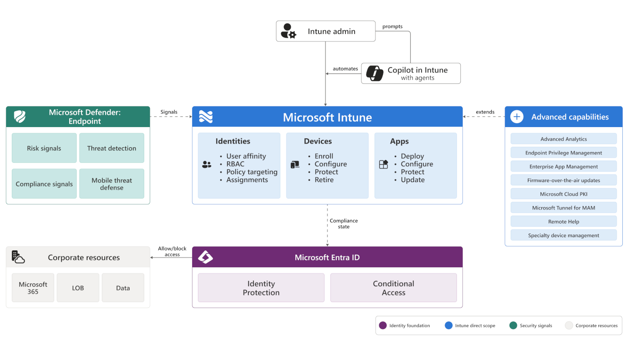The height and width of the screenshot is (353, 628).
Task: Click the 'with agents' subtitle text
Action: pyautogui.click(x=417, y=78)
